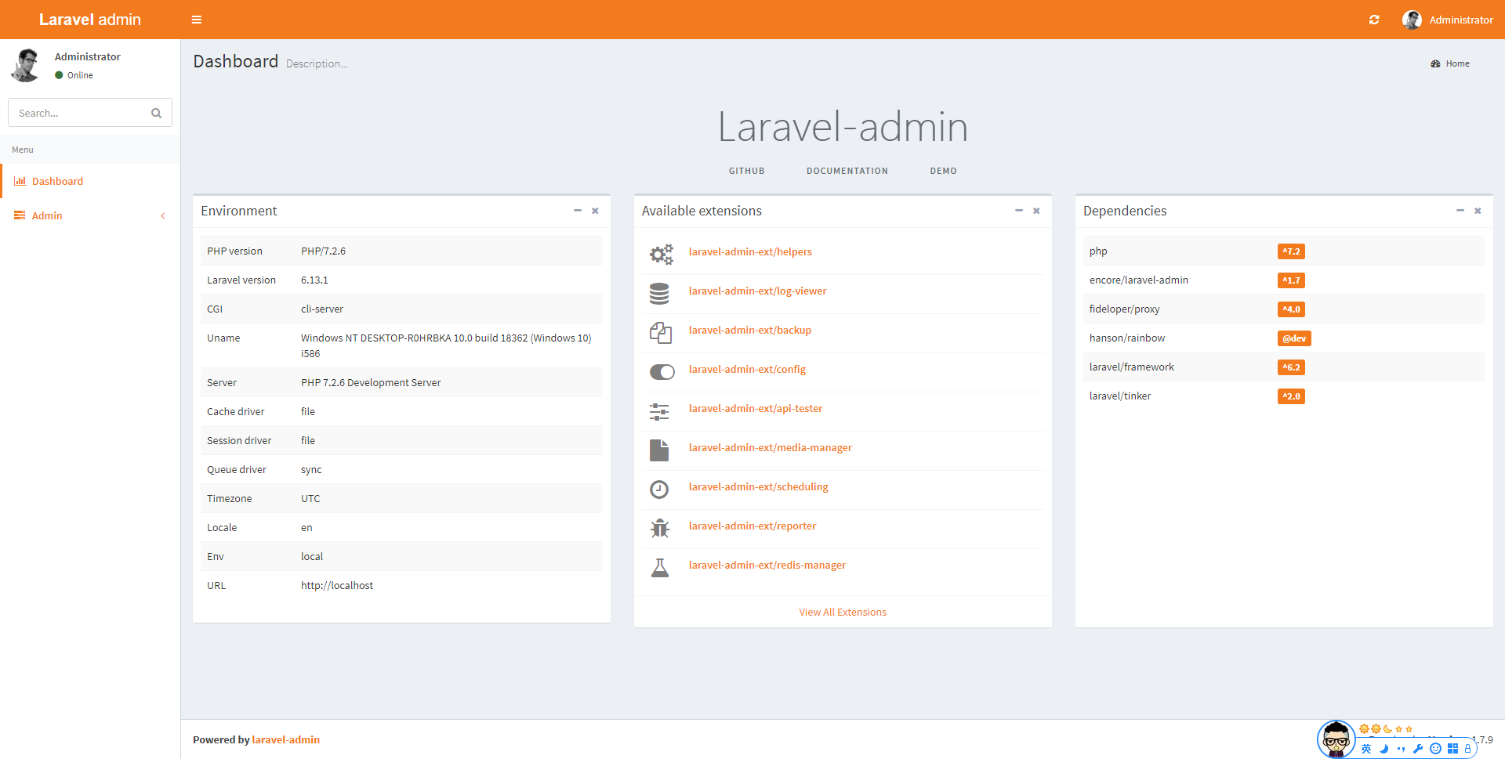Click the ^2.0 badge for laravel/tinker

pos(1291,396)
